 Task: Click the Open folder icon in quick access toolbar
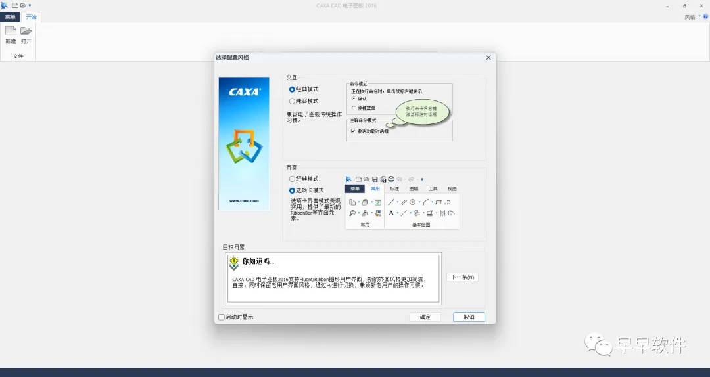[x=23, y=5]
